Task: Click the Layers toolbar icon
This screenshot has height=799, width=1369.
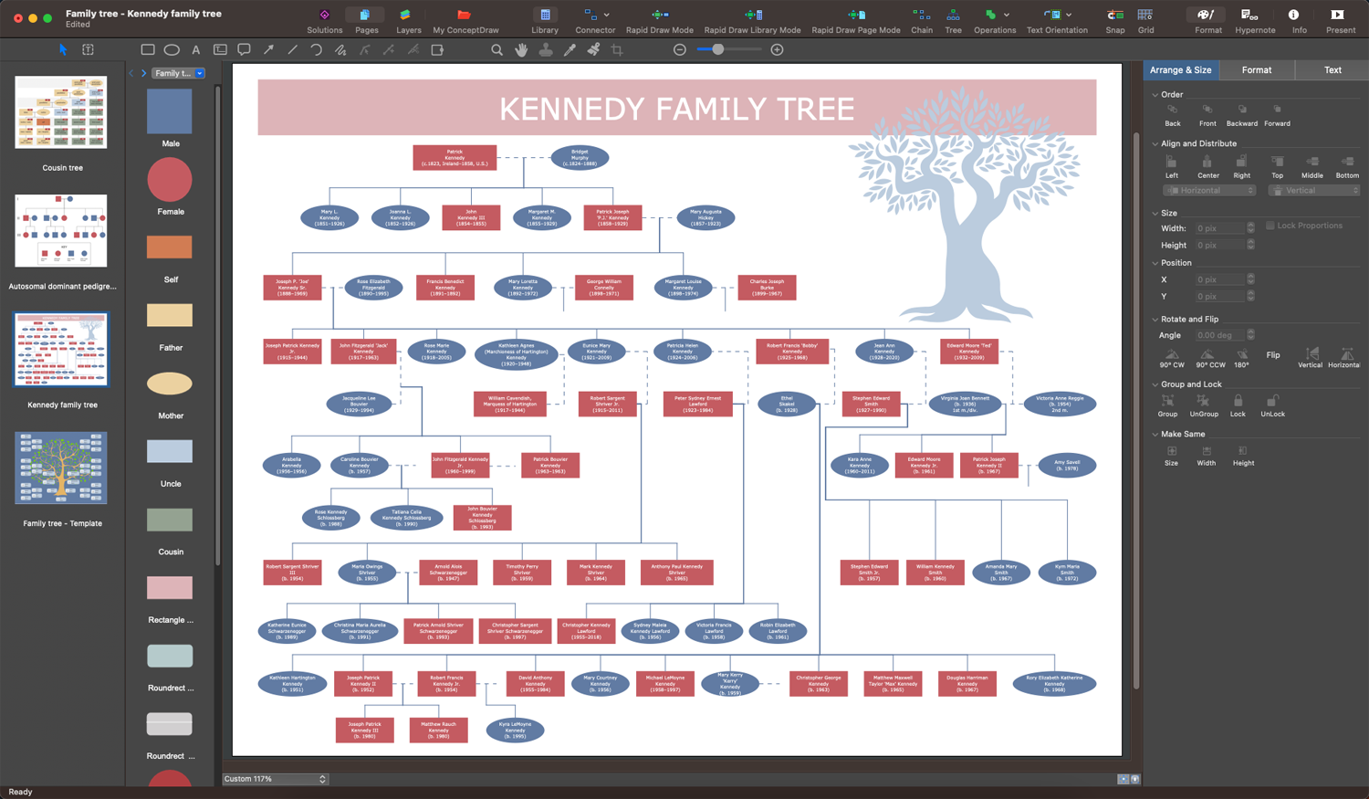Action: coord(408,15)
